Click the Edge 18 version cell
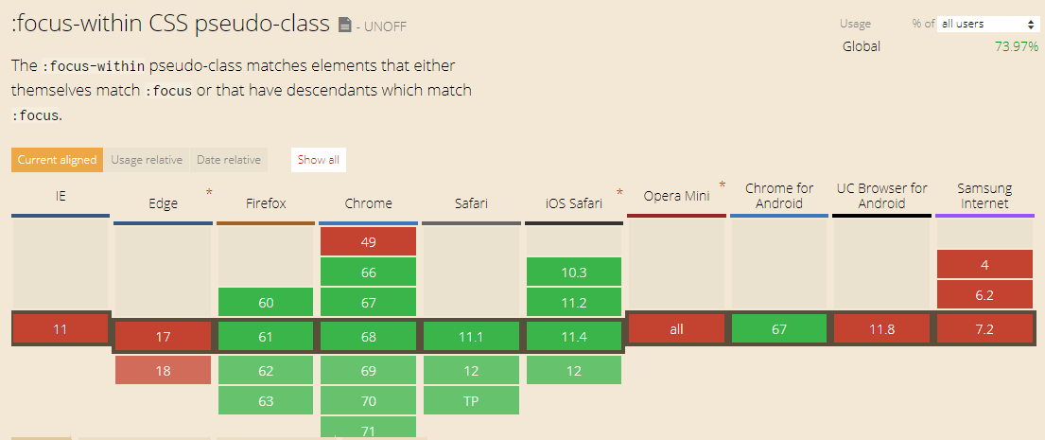 tap(164, 370)
